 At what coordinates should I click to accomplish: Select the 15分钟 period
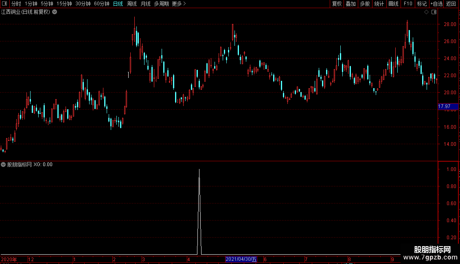pyautogui.click(x=64, y=4)
